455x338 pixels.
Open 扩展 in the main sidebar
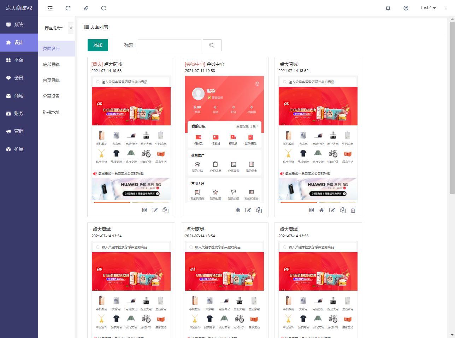point(19,149)
